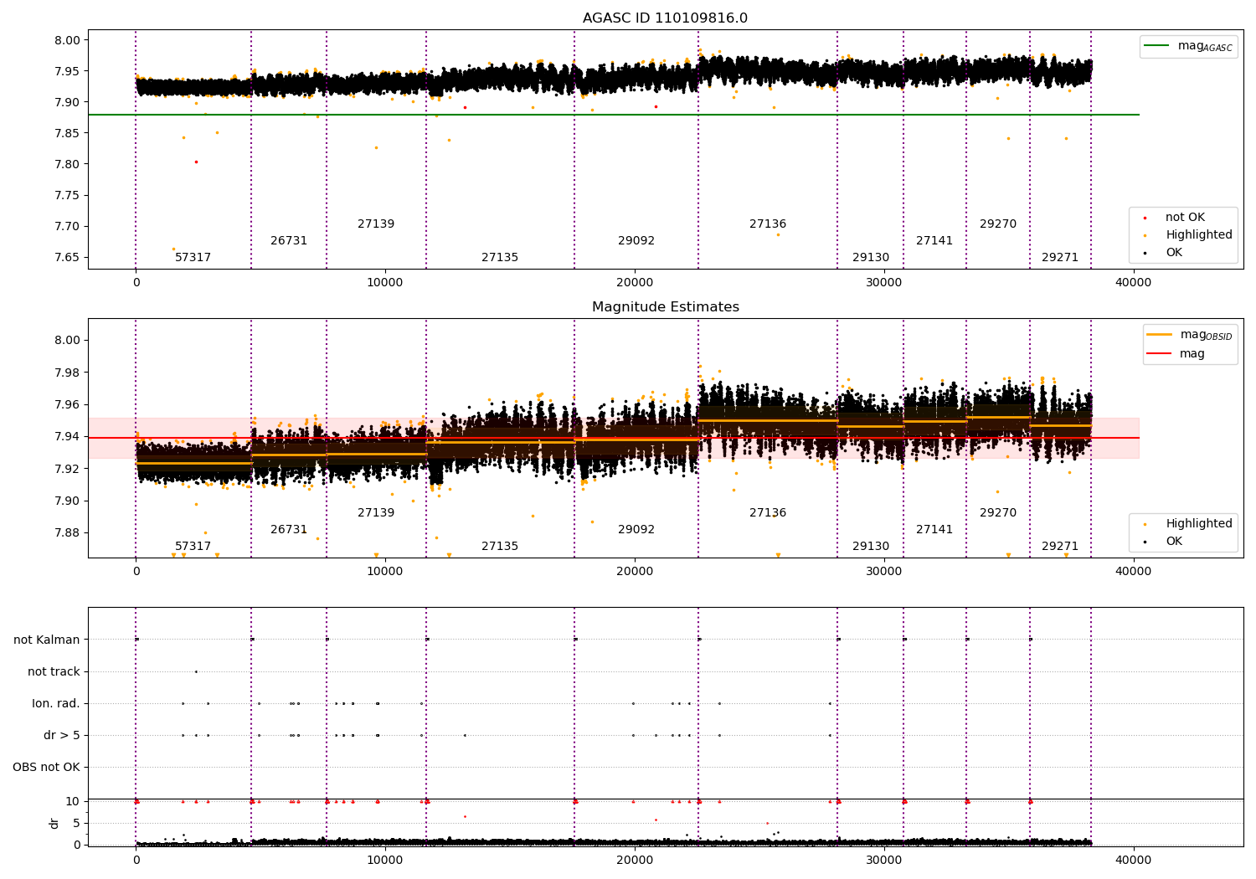
Task: Click obsid label 27136 in top plot
Action: point(768,224)
